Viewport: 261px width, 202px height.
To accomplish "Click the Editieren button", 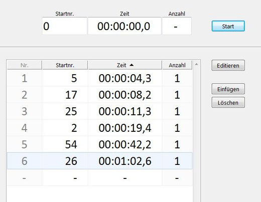I will (x=228, y=65).
